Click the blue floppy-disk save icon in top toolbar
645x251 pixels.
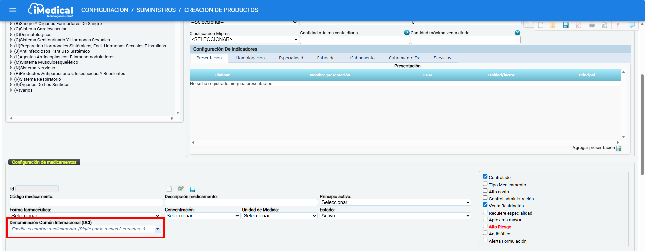tap(566, 25)
